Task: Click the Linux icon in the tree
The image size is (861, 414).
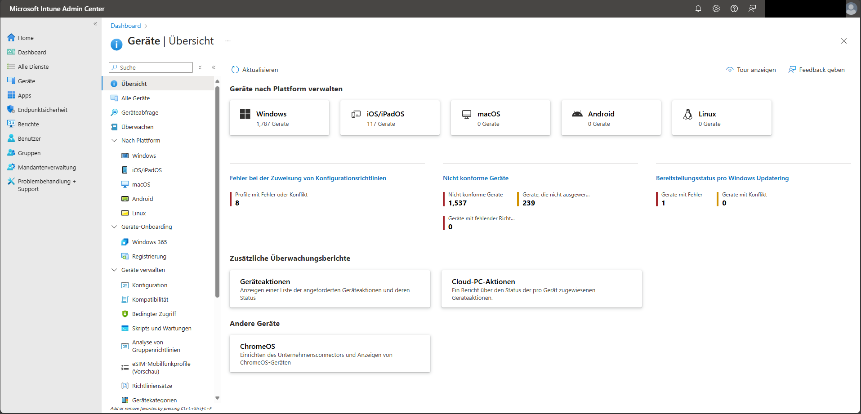Action: point(125,213)
